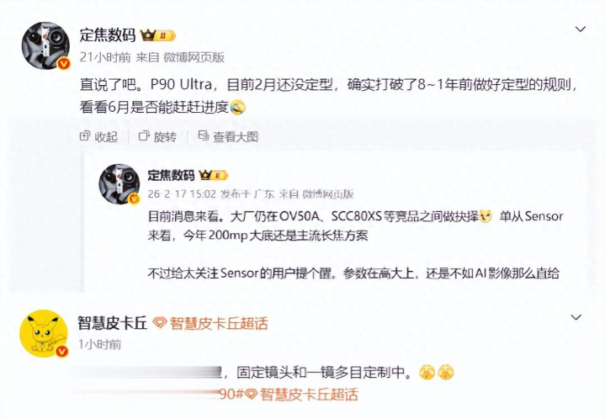Click the gold crown membership badge at top
605x419 pixels.
click(x=157, y=35)
